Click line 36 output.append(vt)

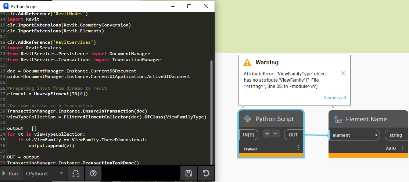pyautogui.click(x=52, y=146)
